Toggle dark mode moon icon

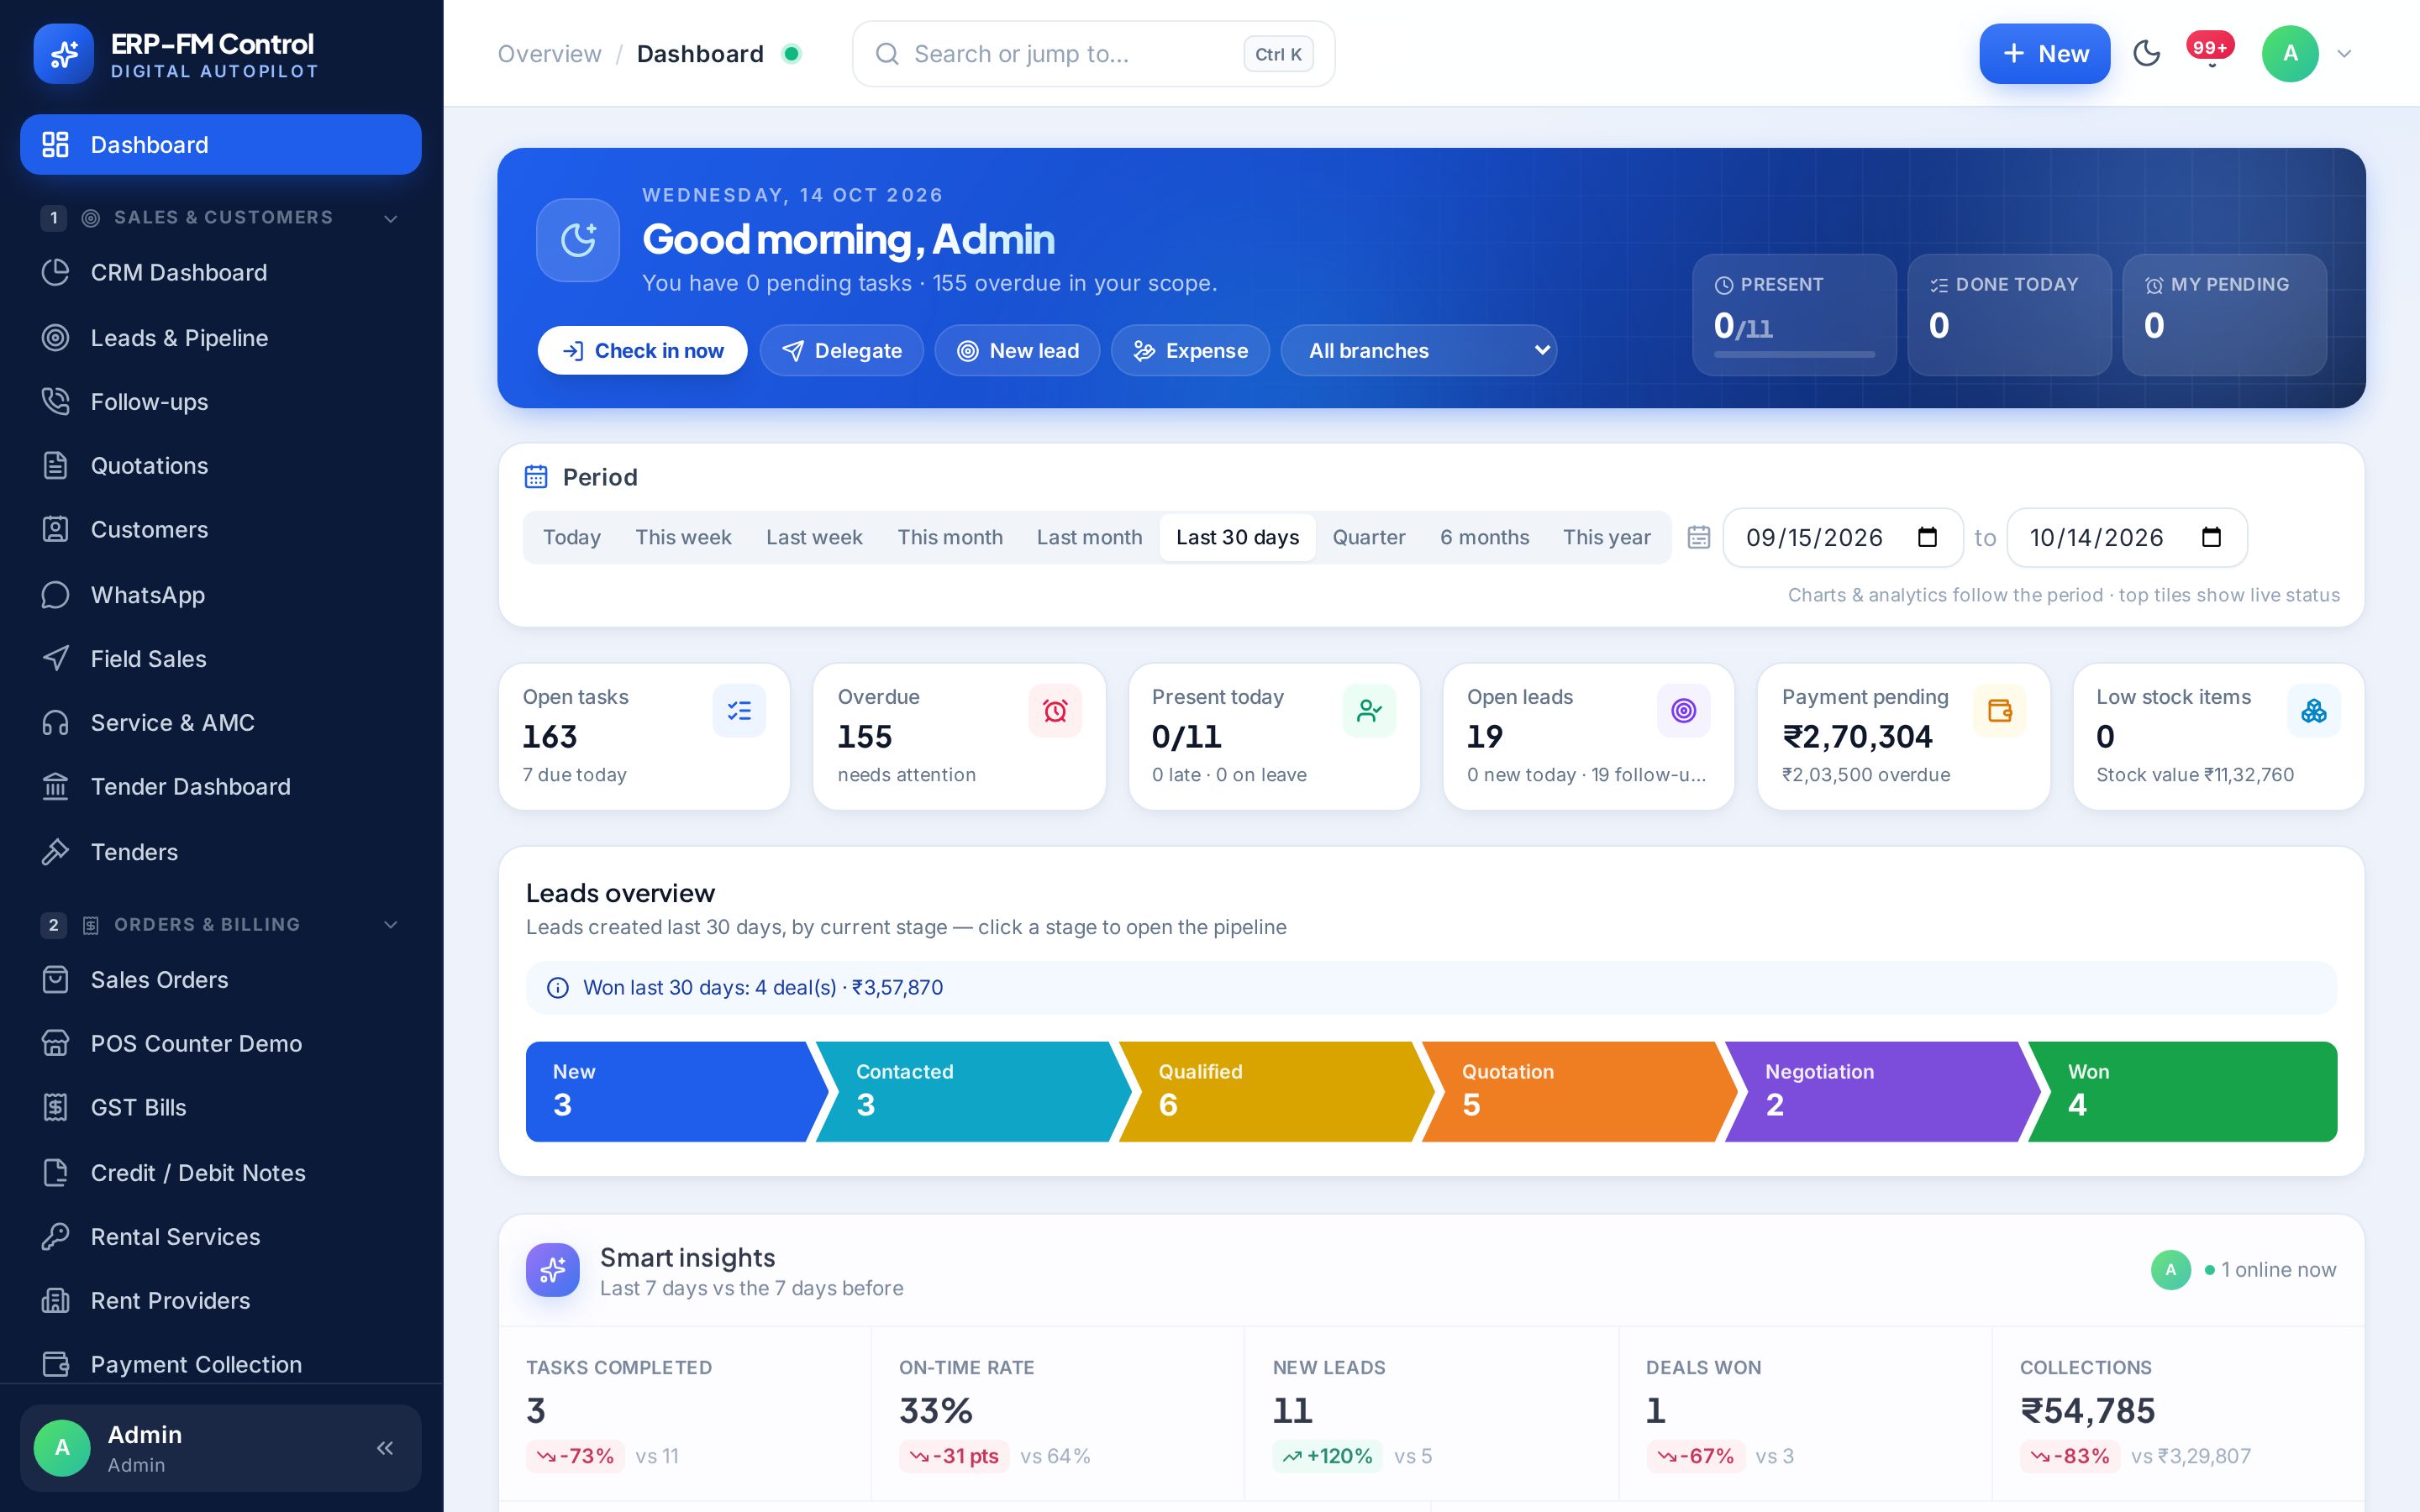(x=2146, y=53)
